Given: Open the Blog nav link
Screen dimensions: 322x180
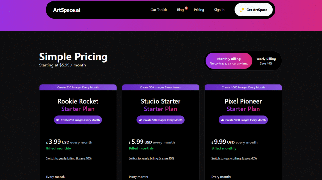Looking at the screenshot, I should [x=180, y=10].
